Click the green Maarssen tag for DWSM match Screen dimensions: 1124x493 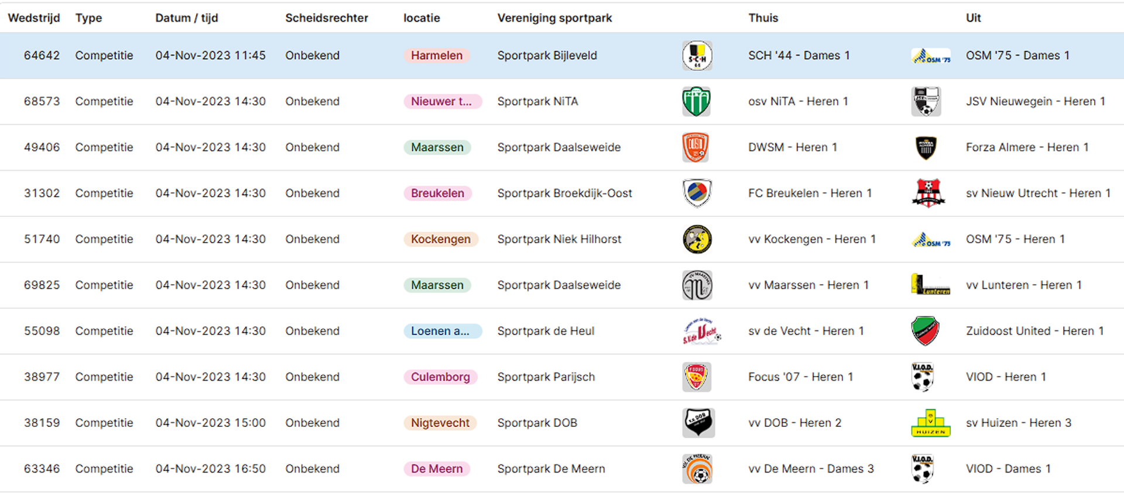[437, 147]
